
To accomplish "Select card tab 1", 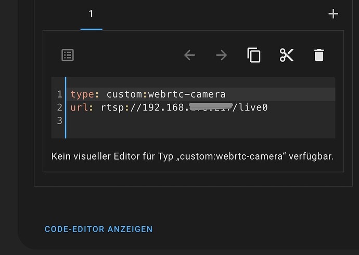I will point(91,14).
